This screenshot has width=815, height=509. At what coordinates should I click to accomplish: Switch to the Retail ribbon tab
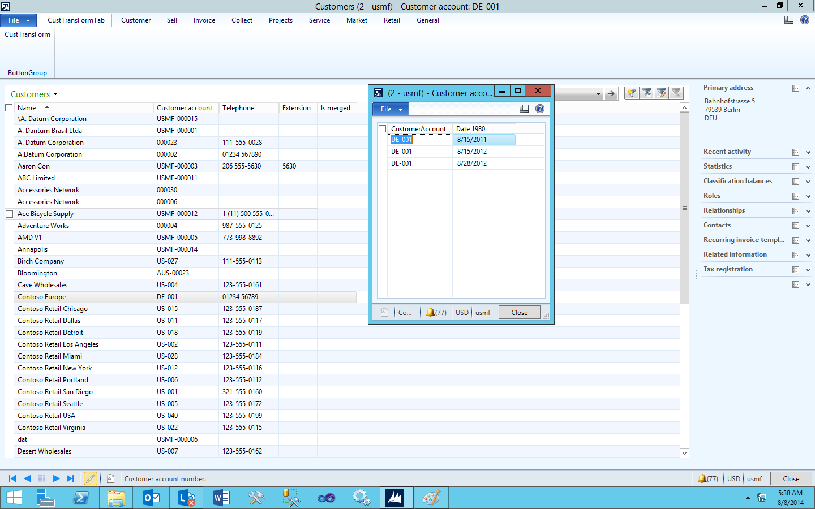tap(392, 20)
